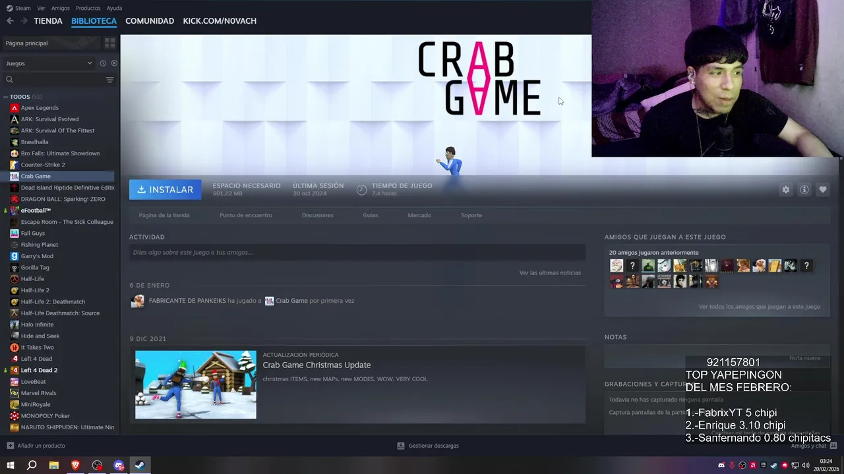Screen dimensions: 844x474
Task: Select Gorilla Tag in library
Action: [35, 267]
